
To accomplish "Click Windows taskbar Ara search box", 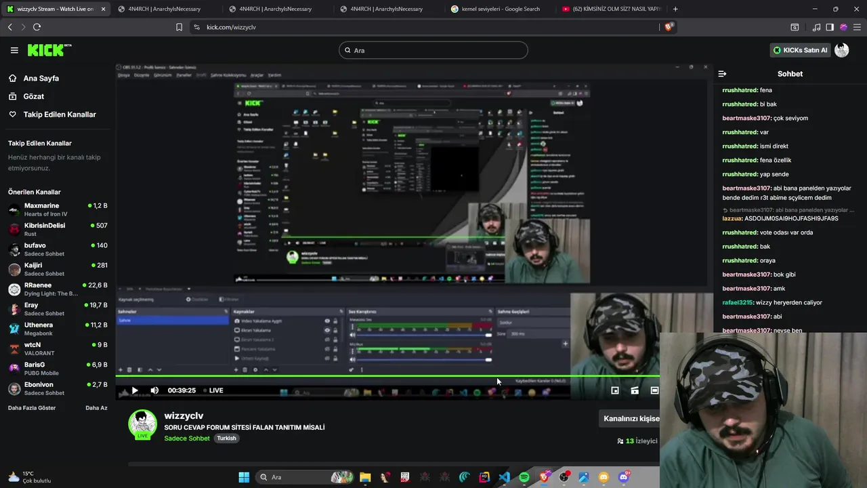I will 305,477.
